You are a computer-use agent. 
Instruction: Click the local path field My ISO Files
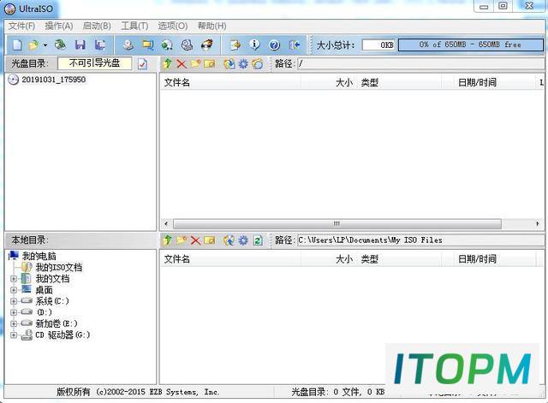click(420, 240)
